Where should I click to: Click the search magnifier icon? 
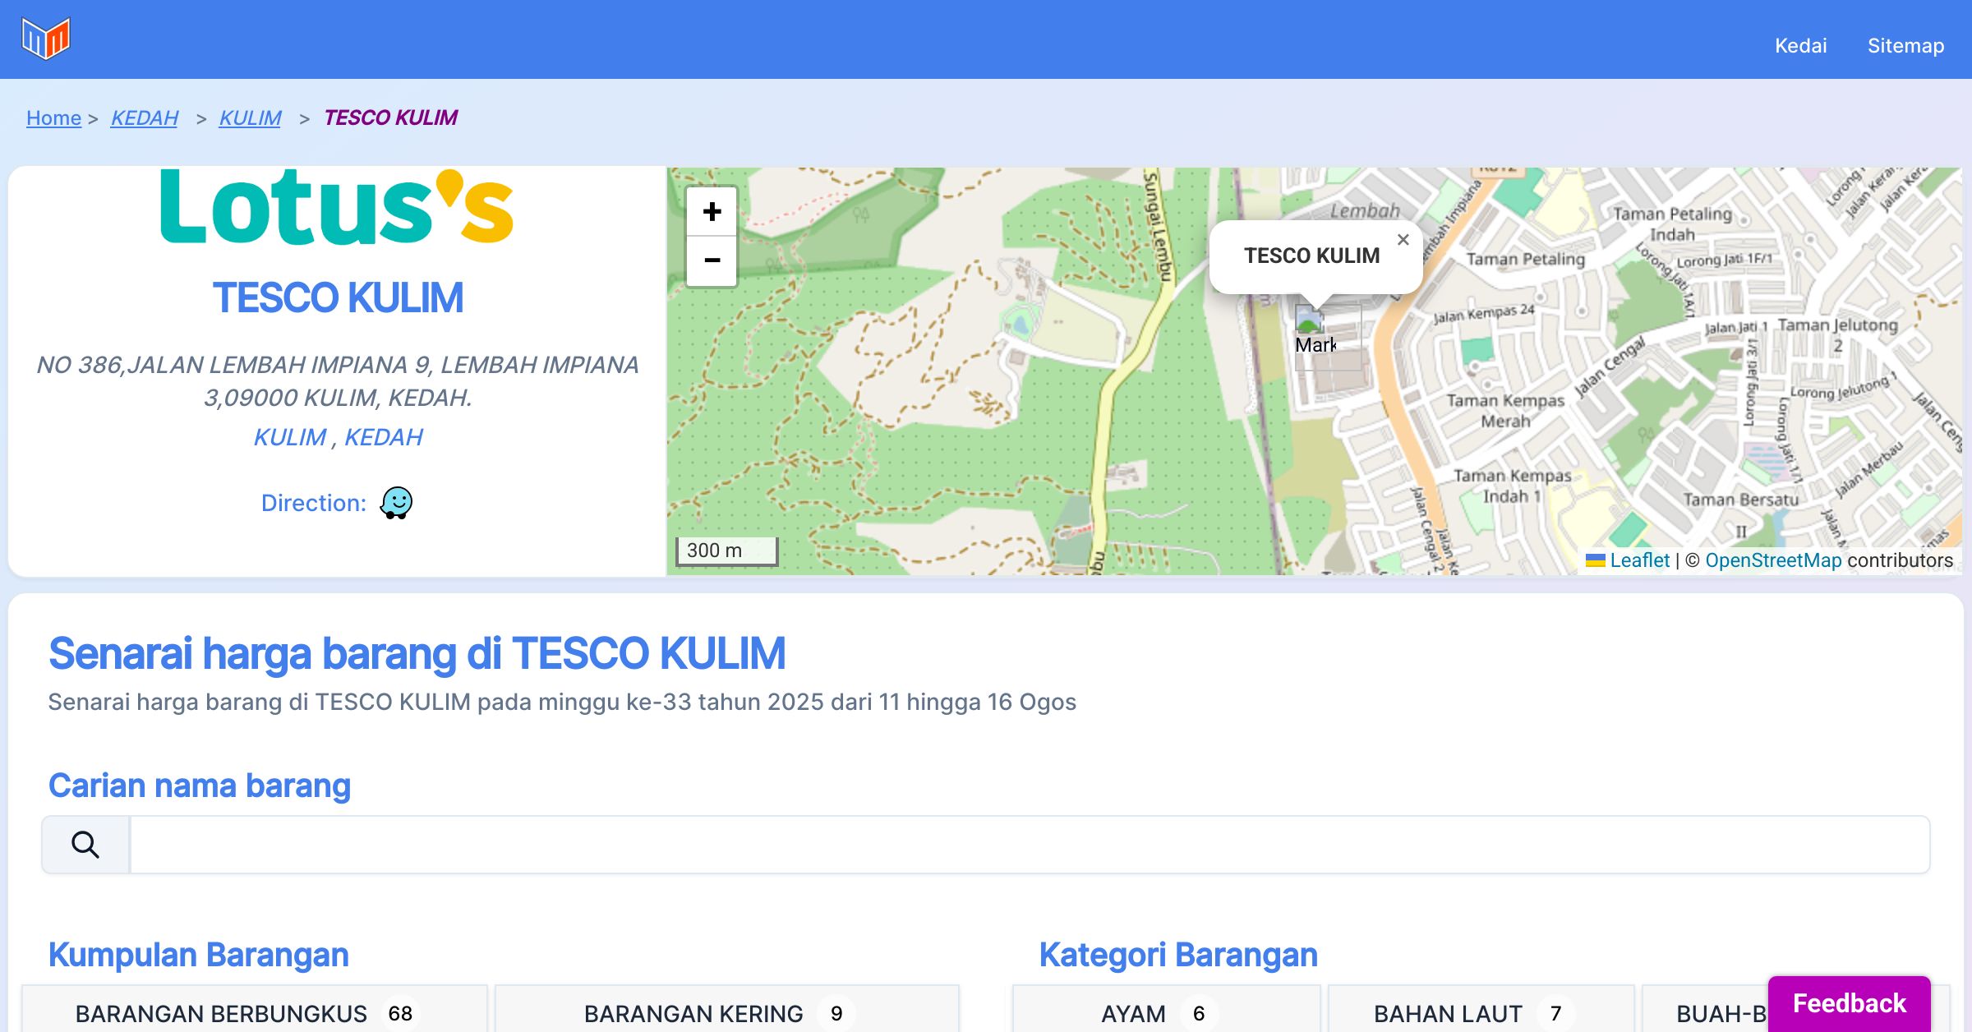[85, 845]
